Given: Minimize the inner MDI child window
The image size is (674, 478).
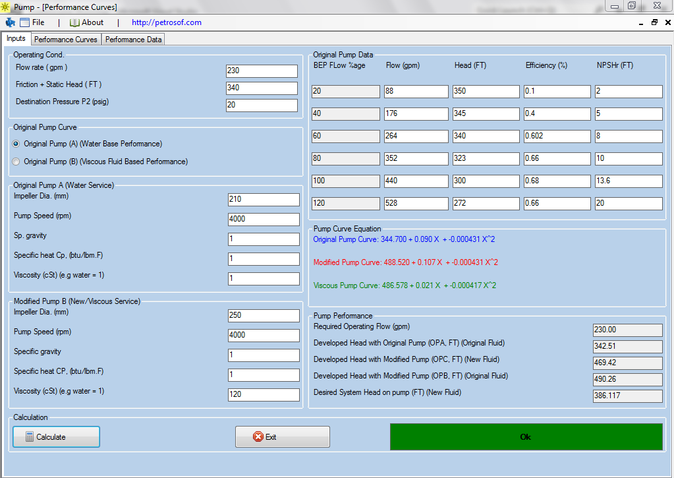Looking at the screenshot, I should [641, 23].
